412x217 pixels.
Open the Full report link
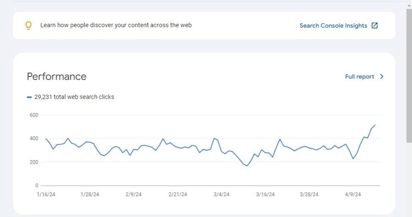(359, 76)
